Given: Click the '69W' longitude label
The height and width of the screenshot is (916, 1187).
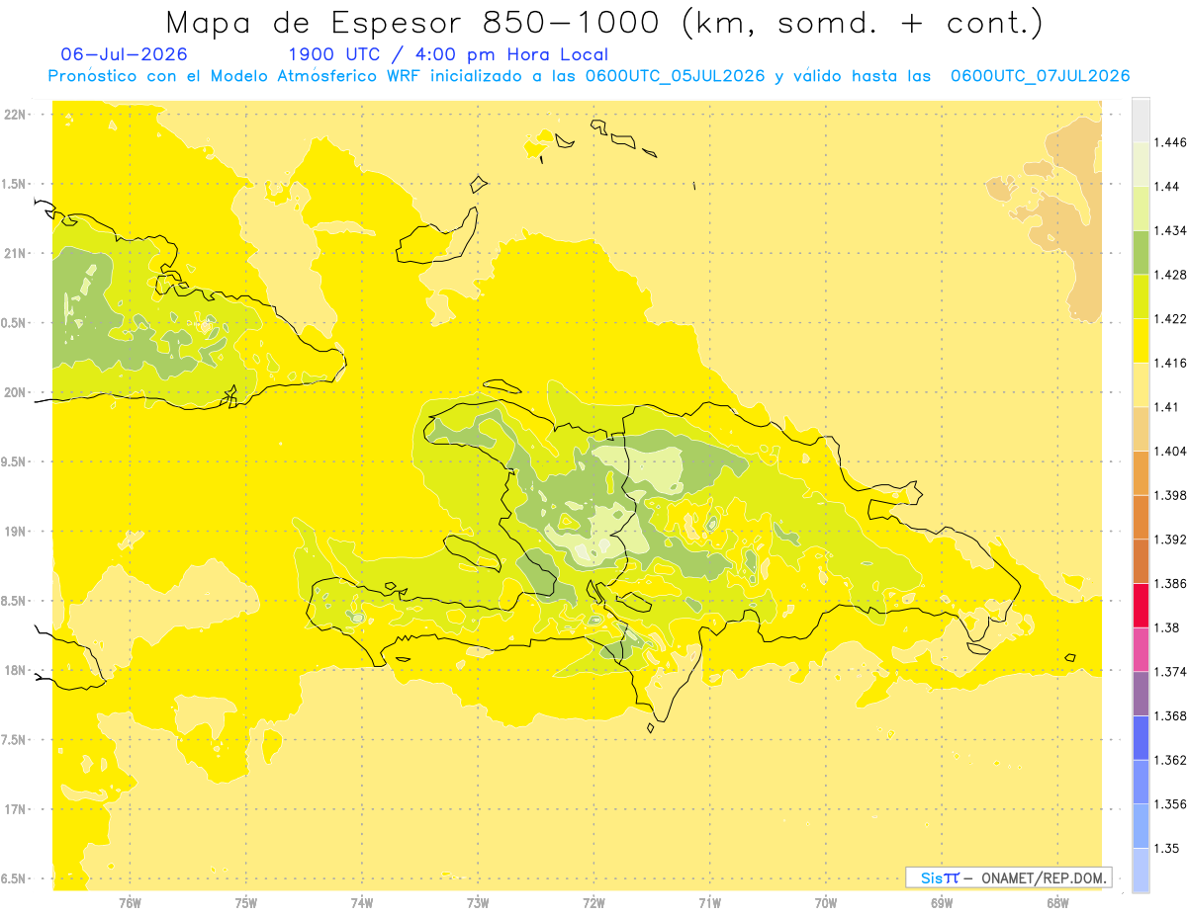Looking at the screenshot, I should click(x=942, y=901).
